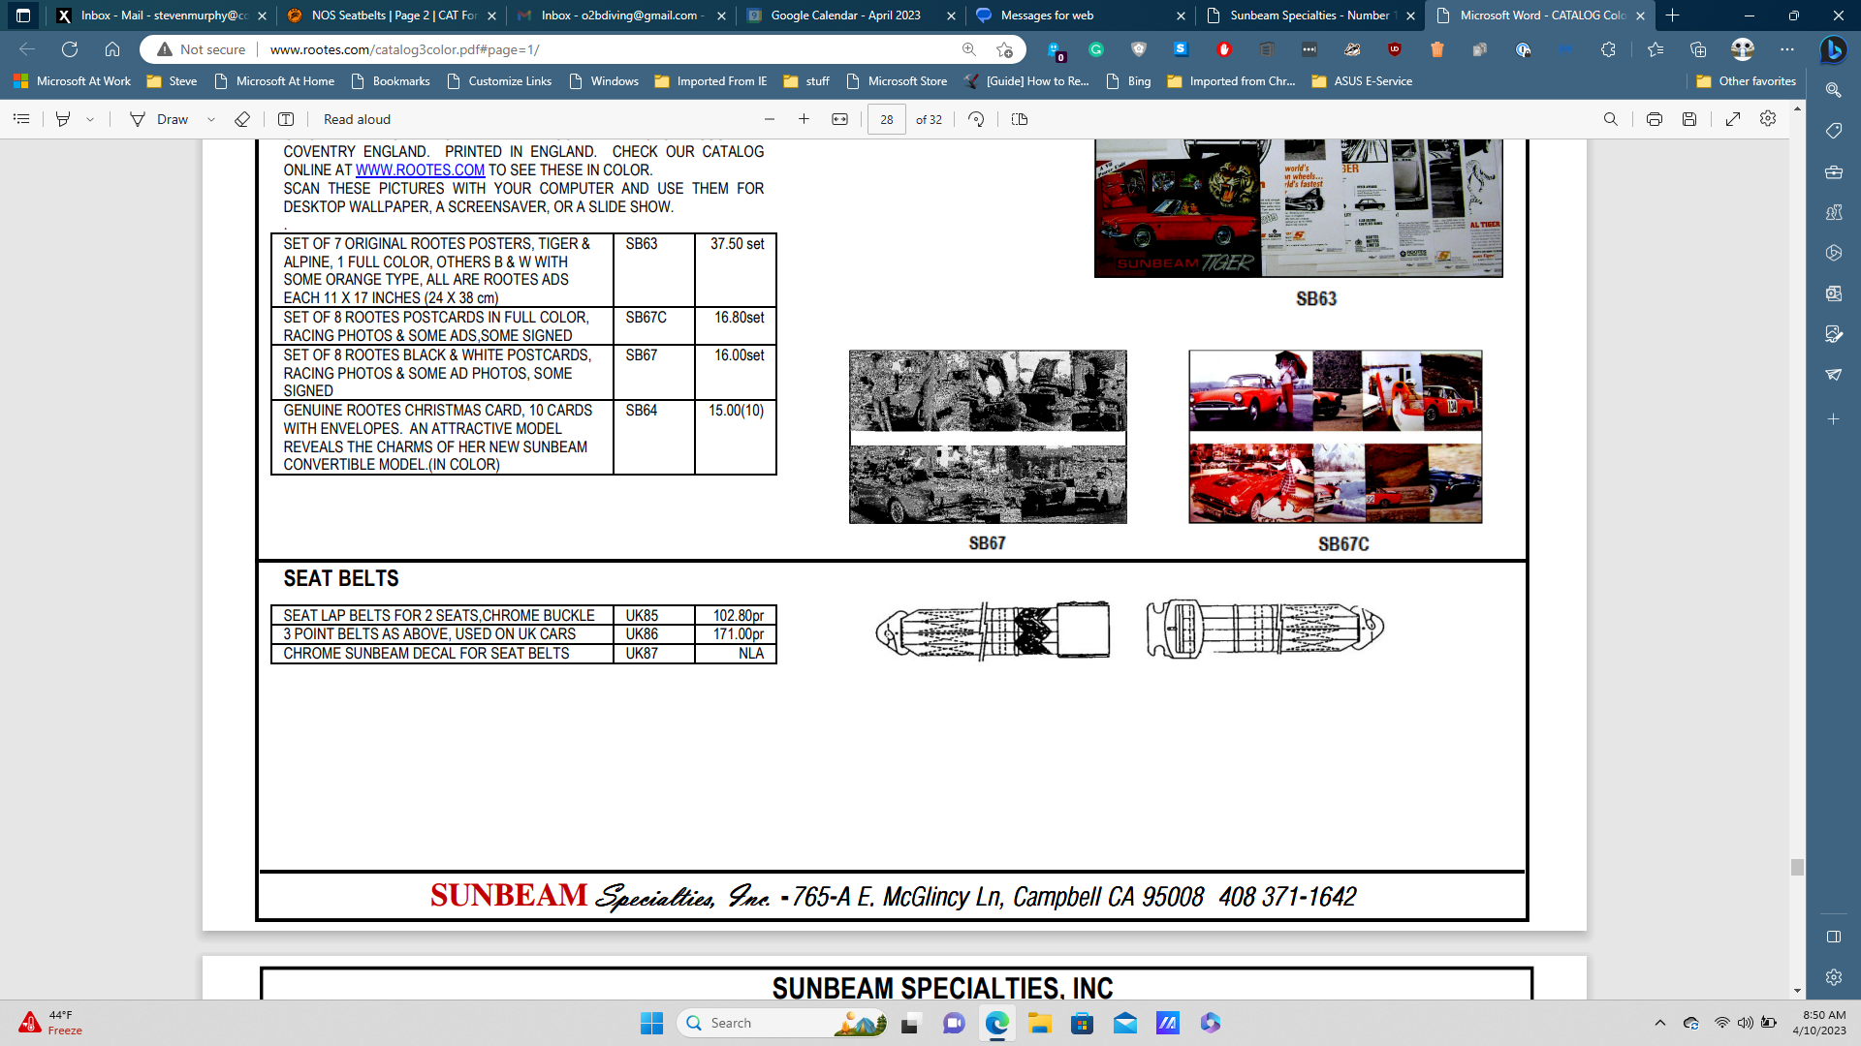1861x1046 pixels.
Task: Open sidebar Shopping tag icon
Action: pyautogui.click(x=1833, y=131)
